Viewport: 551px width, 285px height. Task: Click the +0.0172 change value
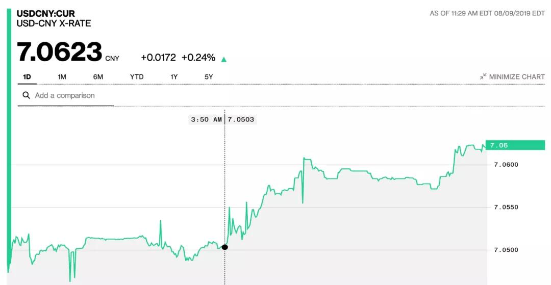[158, 58]
